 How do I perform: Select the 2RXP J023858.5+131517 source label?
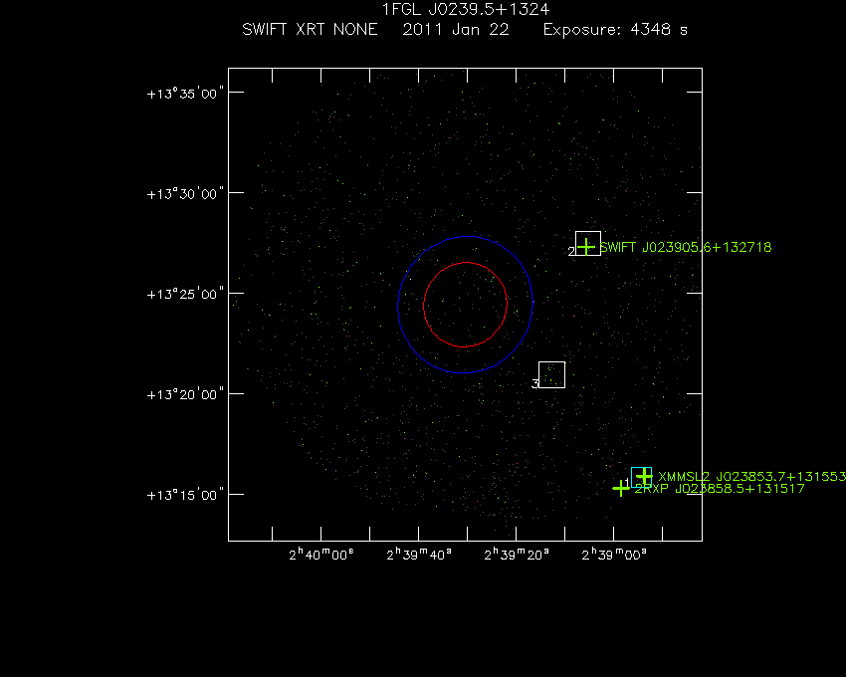click(x=720, y=489)
